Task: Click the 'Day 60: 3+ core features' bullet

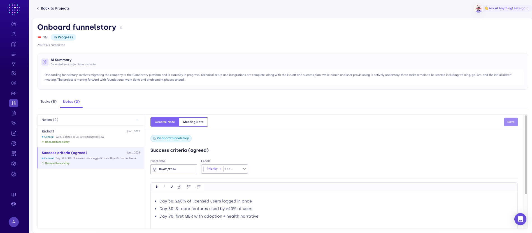Action: [206, 209]
